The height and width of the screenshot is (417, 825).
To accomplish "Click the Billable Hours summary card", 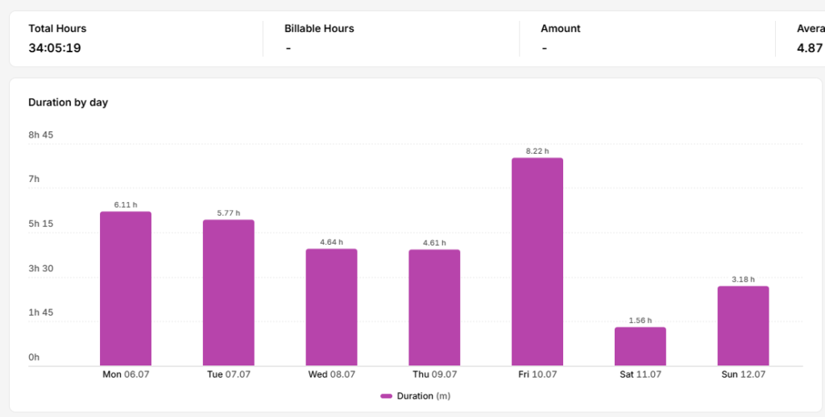I will [391, 39].
